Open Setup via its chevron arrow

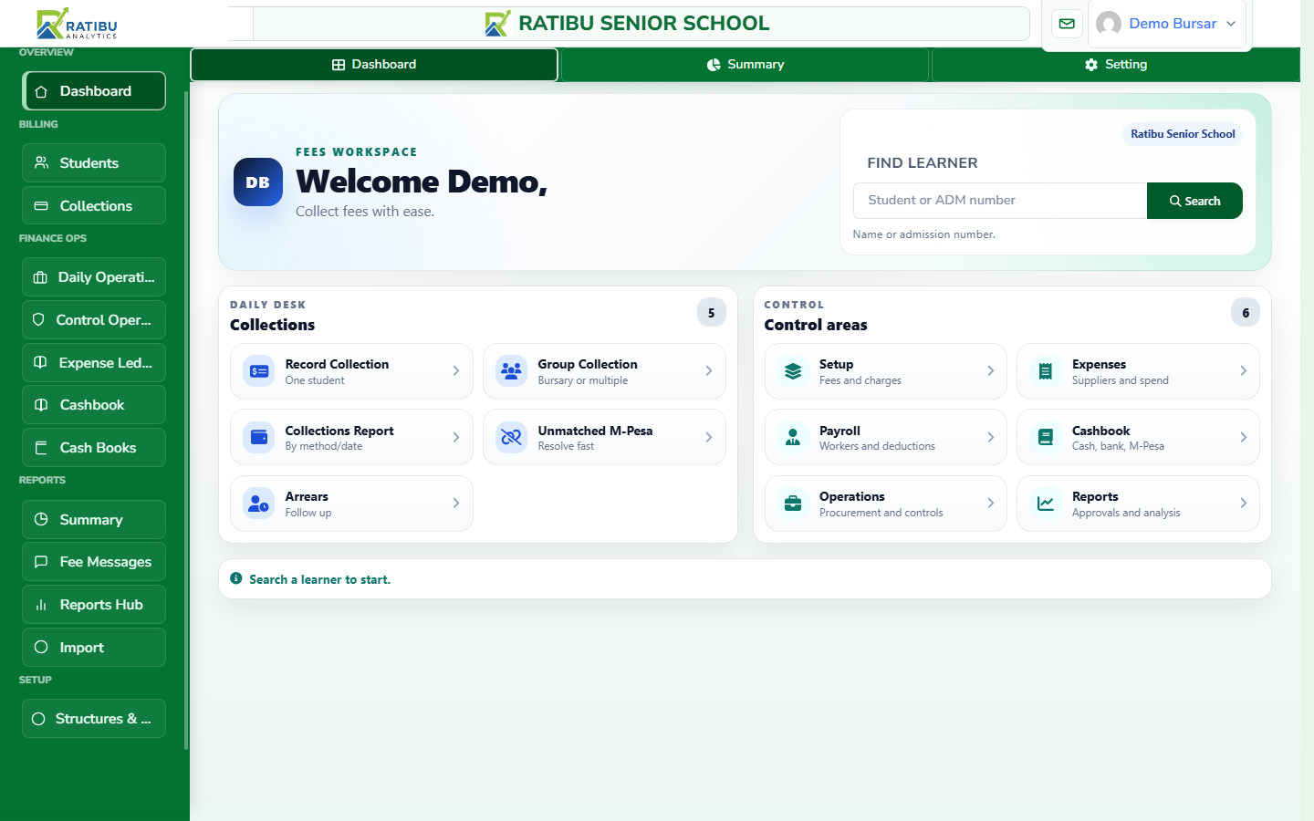[991, 371]
